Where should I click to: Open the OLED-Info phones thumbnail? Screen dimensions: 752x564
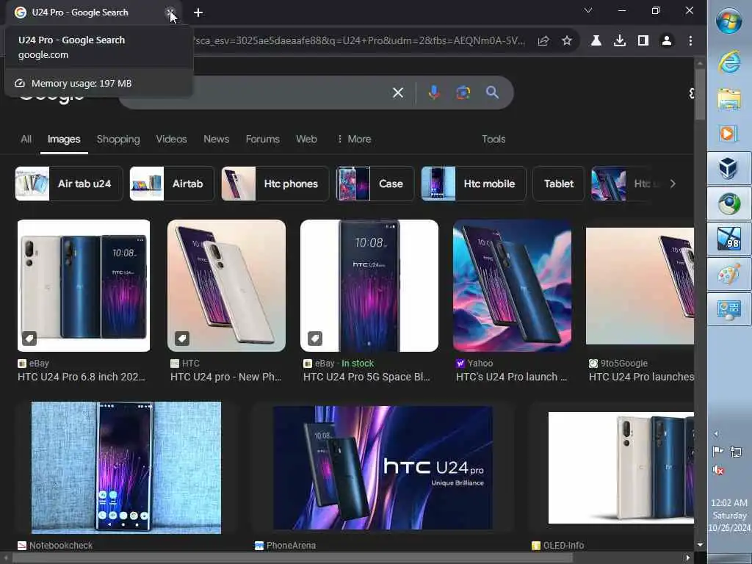click(621, 468)
